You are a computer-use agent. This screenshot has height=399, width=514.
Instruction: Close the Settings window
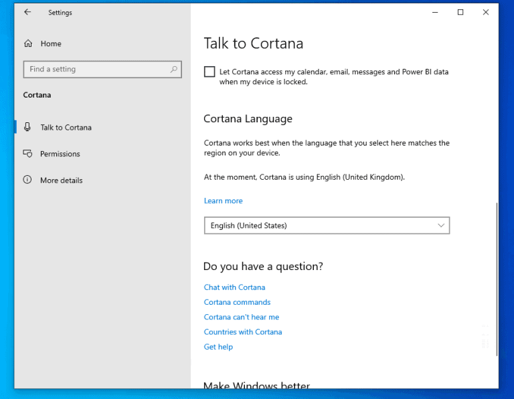point(486,13)
